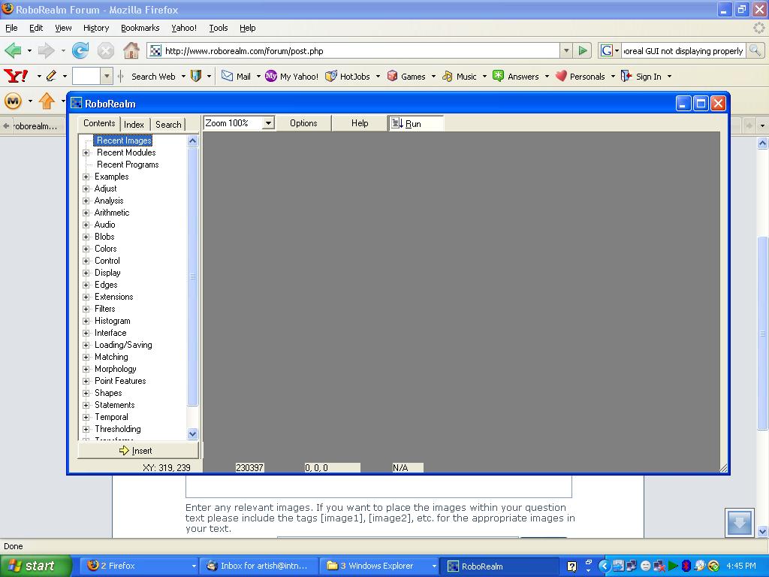
Task: Click the search magnifier icon
Action: click(x=755, y=50)
